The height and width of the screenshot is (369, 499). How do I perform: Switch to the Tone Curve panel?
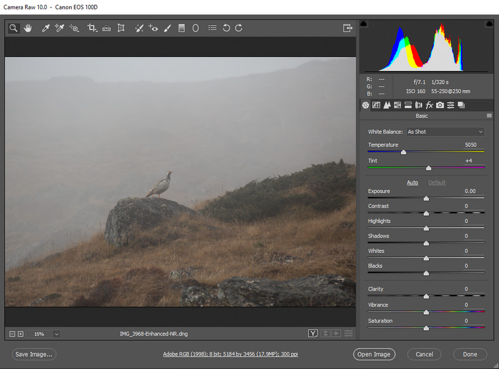[x=376, y=105]
